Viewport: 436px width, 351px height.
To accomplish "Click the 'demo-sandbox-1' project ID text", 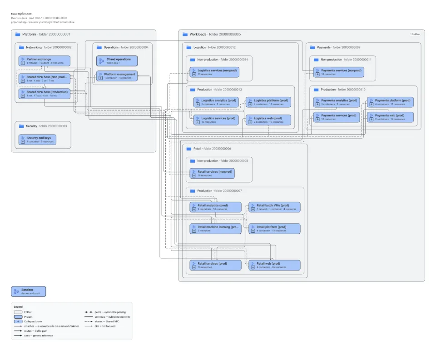I will pyautogui.click(x=30, y=293).
